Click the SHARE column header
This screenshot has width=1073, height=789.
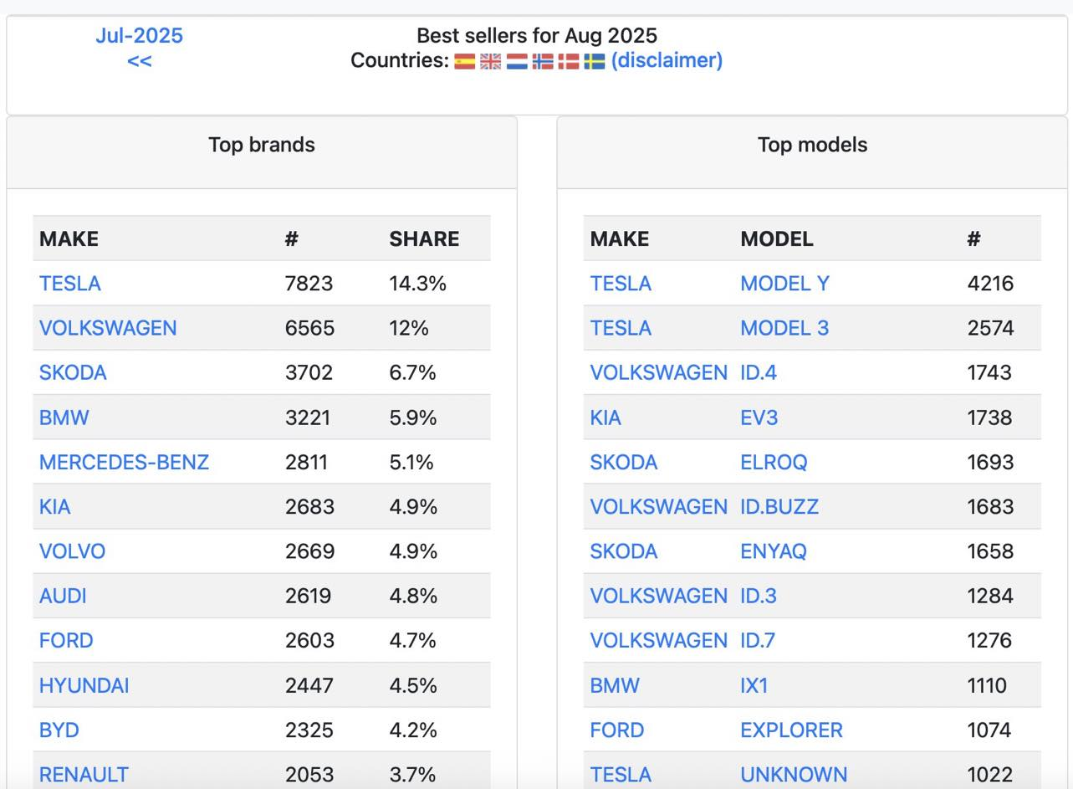coord(424,238)
